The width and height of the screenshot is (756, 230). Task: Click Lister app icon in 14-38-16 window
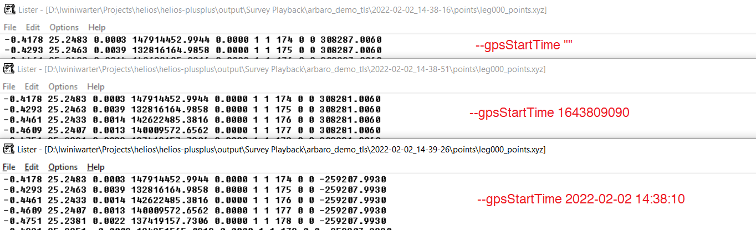[x=8, y=9]
